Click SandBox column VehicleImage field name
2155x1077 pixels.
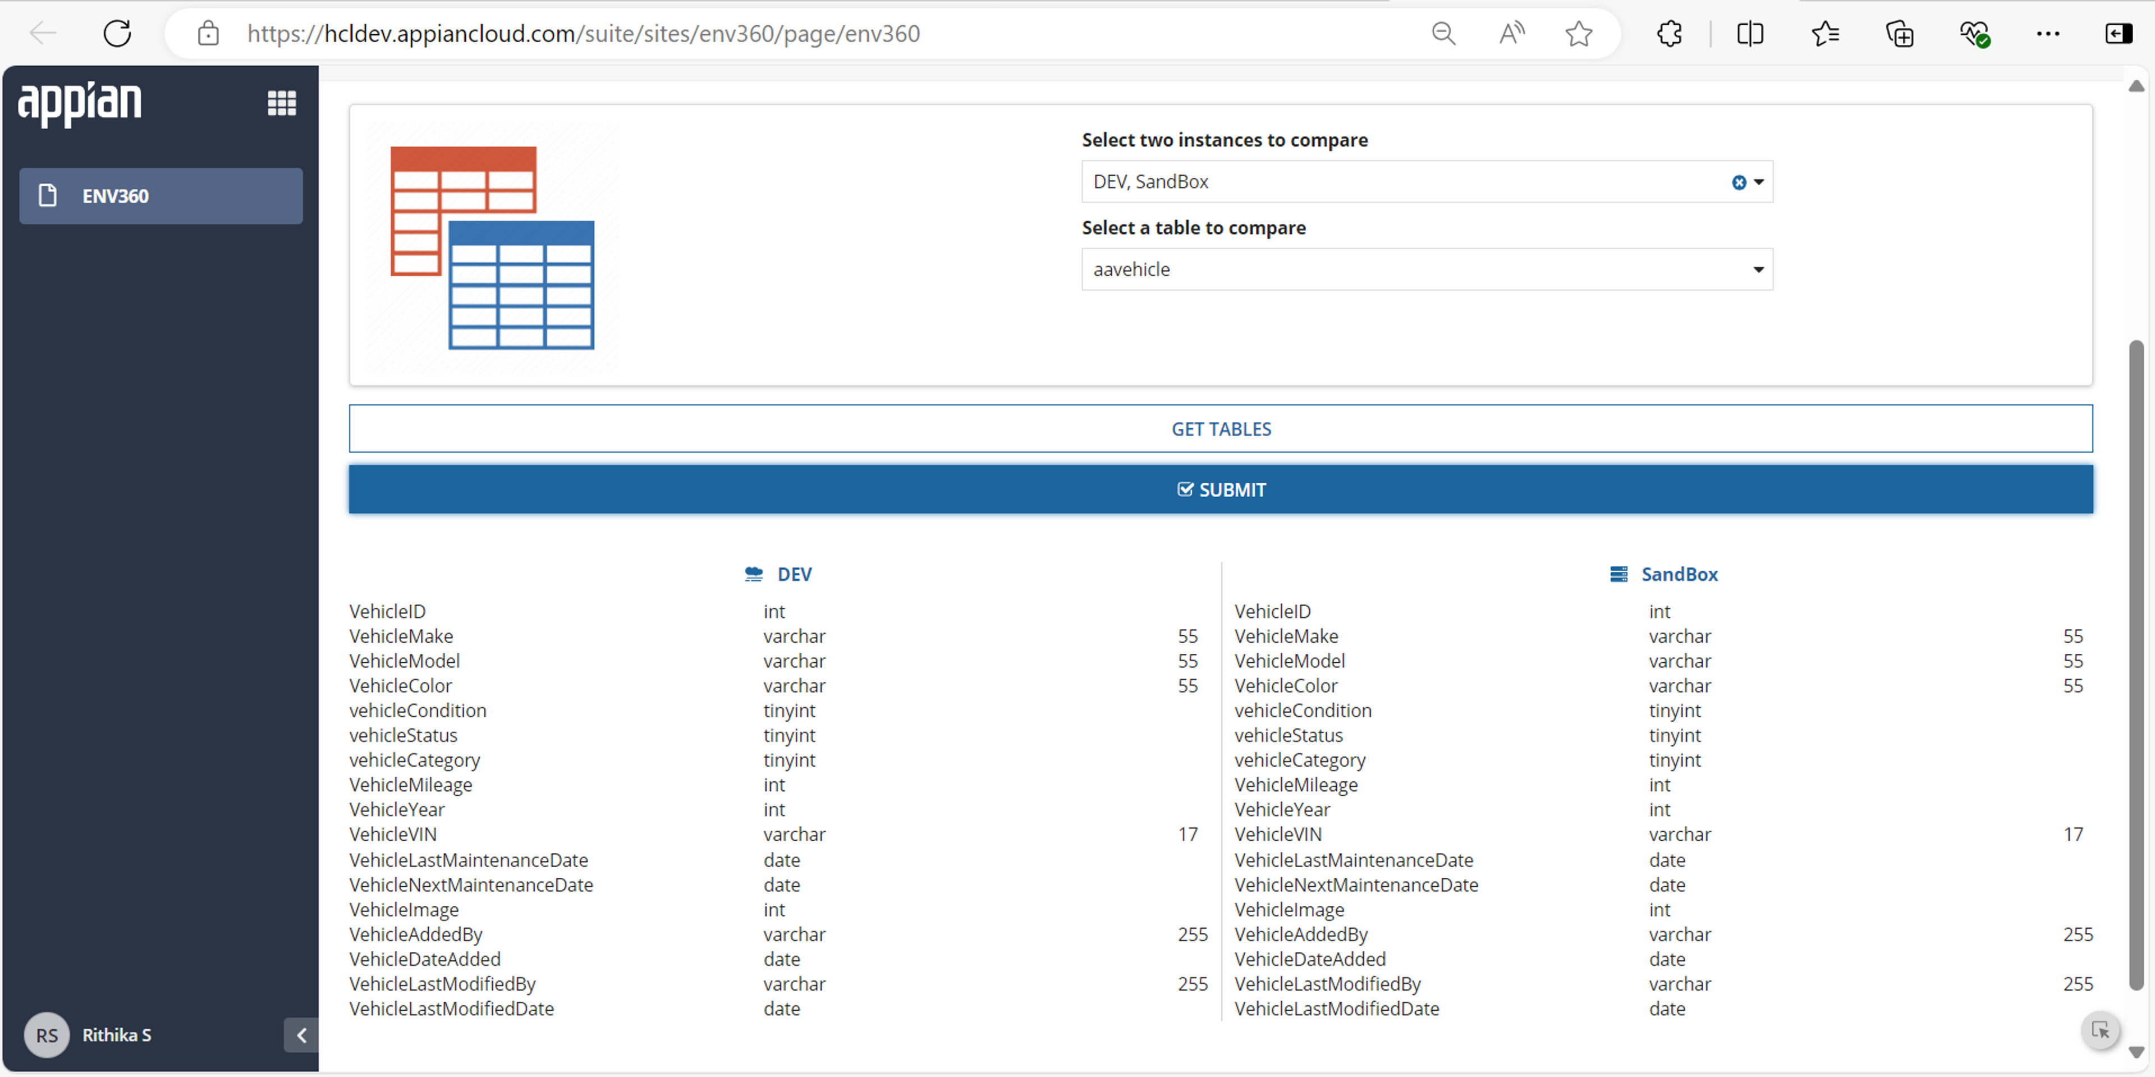(1289, 910)
